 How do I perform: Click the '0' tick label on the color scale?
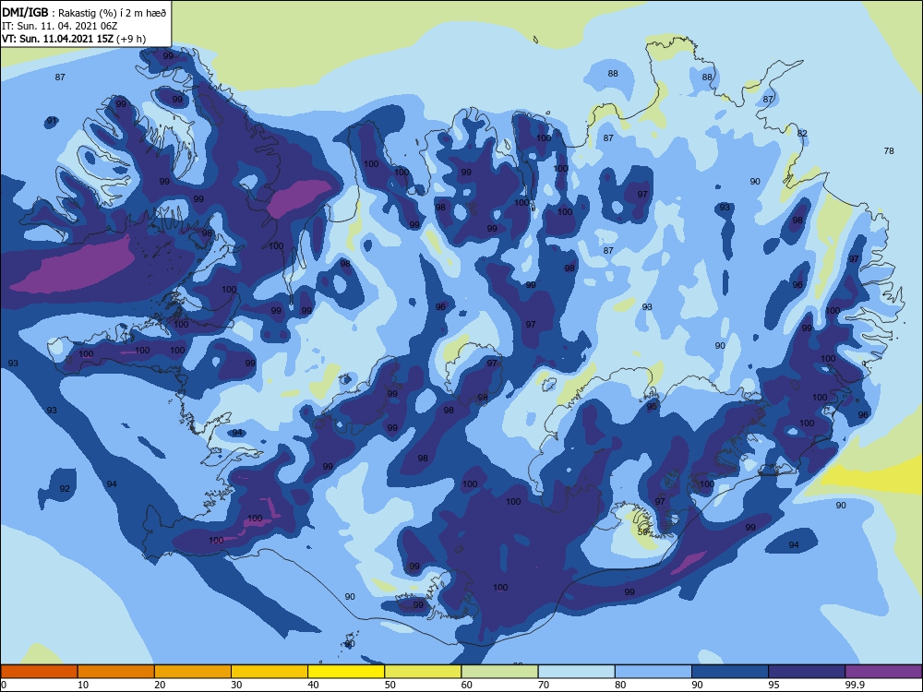[4, 685]
